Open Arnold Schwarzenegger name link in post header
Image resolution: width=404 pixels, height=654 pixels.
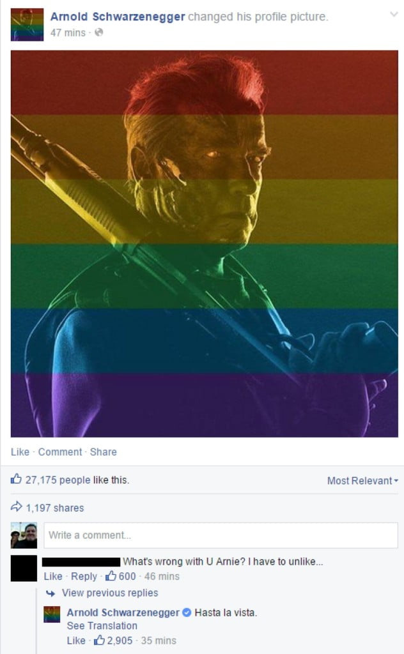(118, 17)
